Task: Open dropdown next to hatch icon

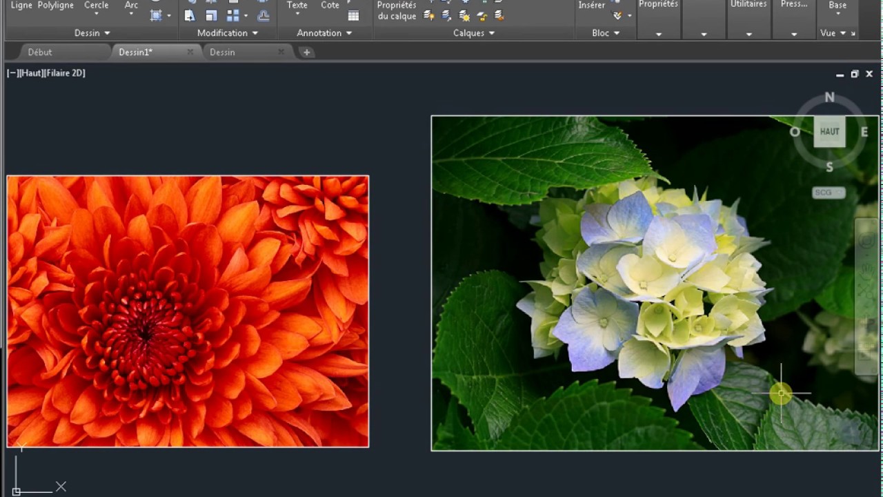Action: (x=169, y=15)
